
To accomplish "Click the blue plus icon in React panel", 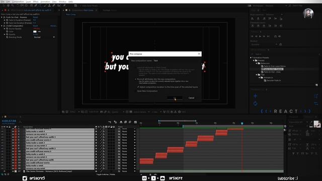I will [255, 96].
